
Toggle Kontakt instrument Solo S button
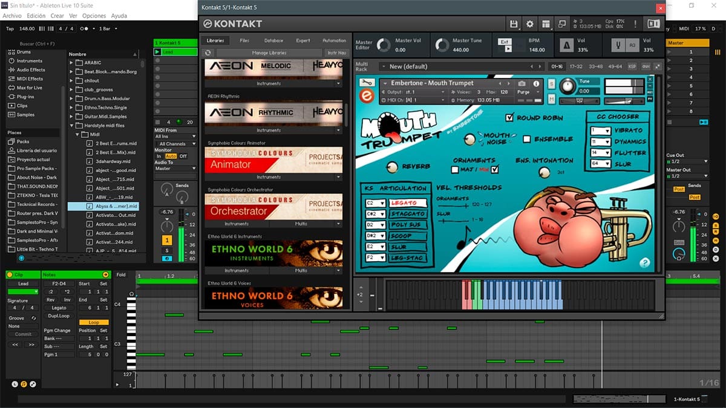[552, 83]
